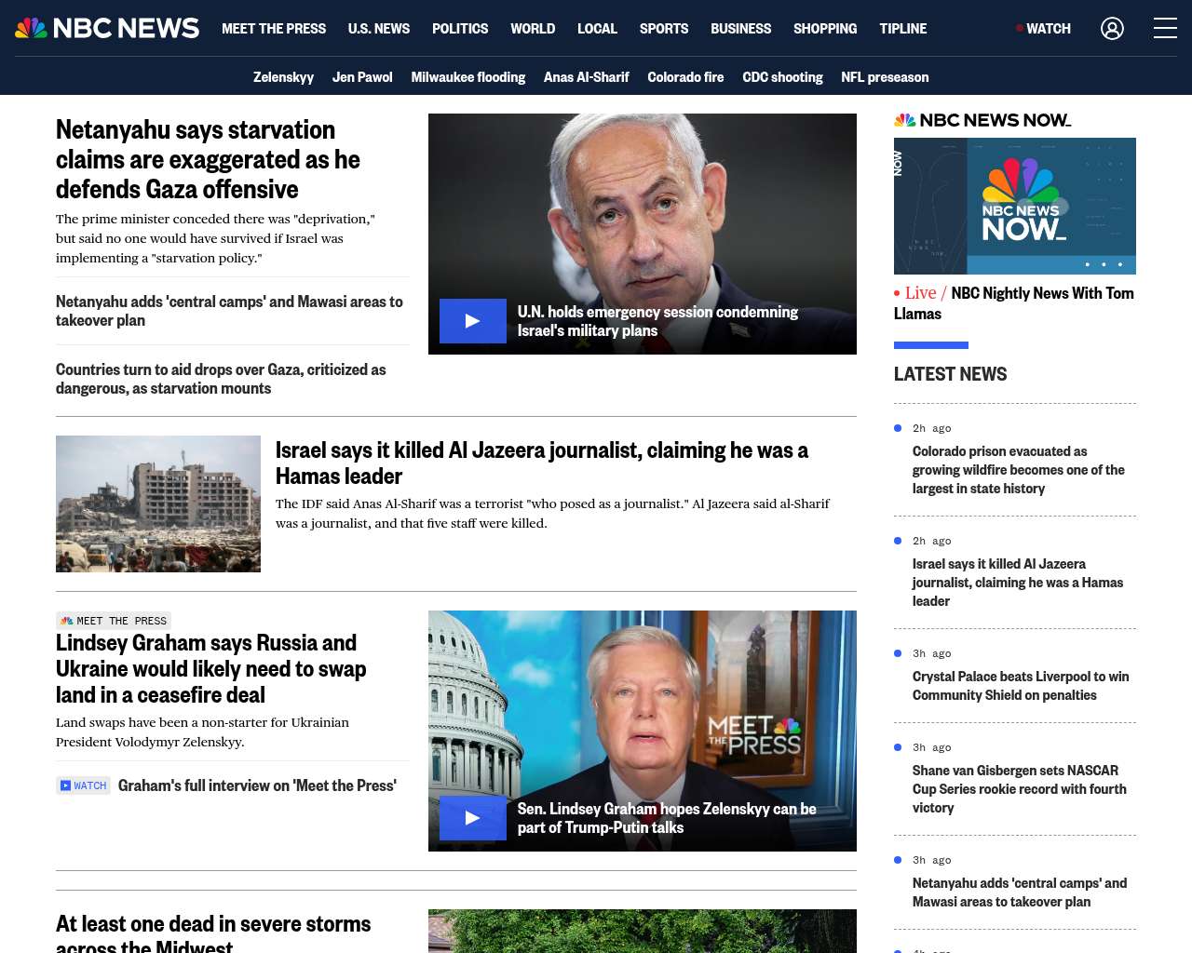The width and height of the screenshot is (1192, 953).
Task: Open Sports section
Action: tap(664, 29)
